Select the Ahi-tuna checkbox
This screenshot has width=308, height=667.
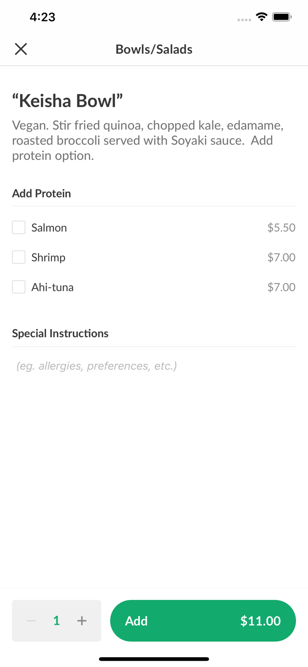pos(19,287)
